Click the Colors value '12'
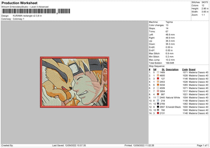Screen dimensions: 210x148 click(x=203, y=6)
